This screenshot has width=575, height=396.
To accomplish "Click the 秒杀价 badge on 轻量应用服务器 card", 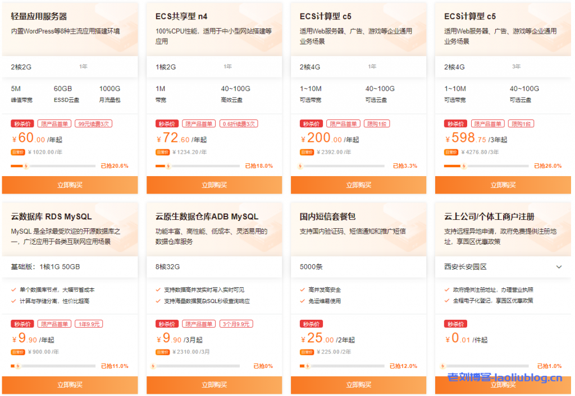I will (x=22, y=123).
